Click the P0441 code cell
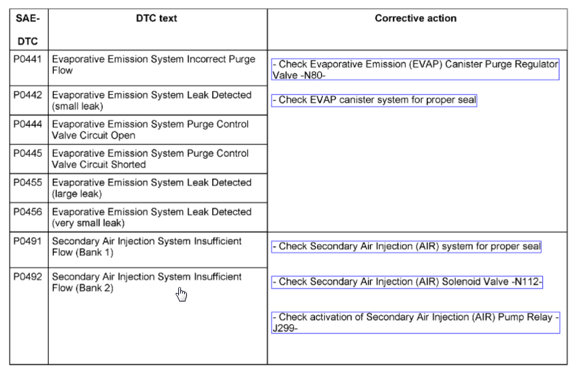 tap(27, 59)
